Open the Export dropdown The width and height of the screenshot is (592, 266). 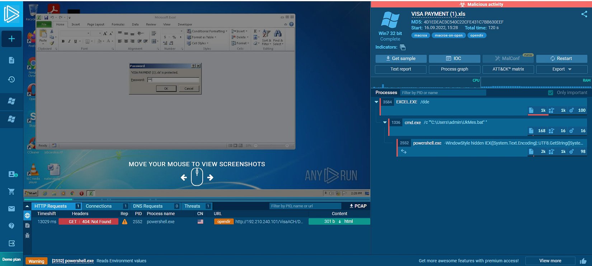tap(562, 69)
